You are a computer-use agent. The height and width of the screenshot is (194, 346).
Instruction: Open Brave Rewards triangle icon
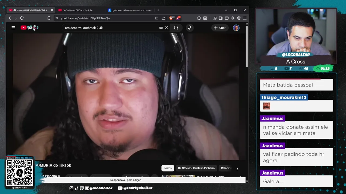178,18
